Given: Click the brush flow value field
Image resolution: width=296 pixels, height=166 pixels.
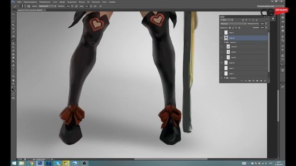Looking at the screenshot, I should coord(87,6).
